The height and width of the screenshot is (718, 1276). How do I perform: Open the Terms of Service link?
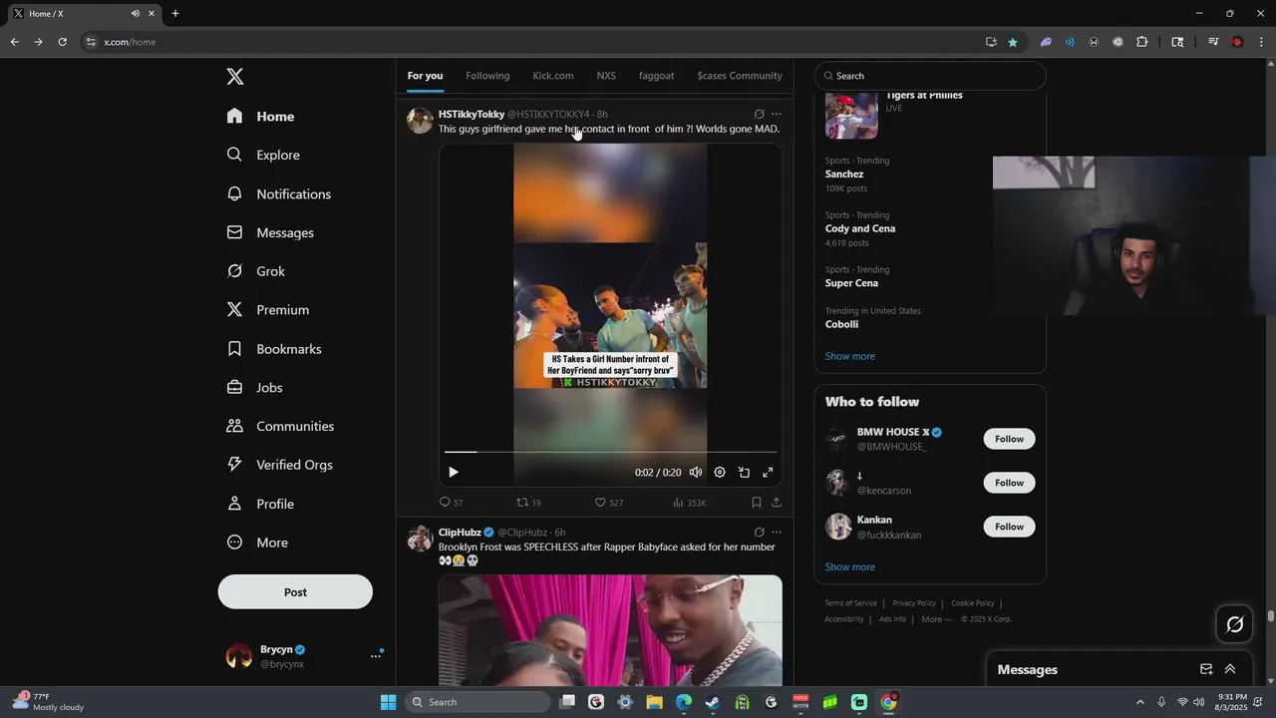[850, 603]
